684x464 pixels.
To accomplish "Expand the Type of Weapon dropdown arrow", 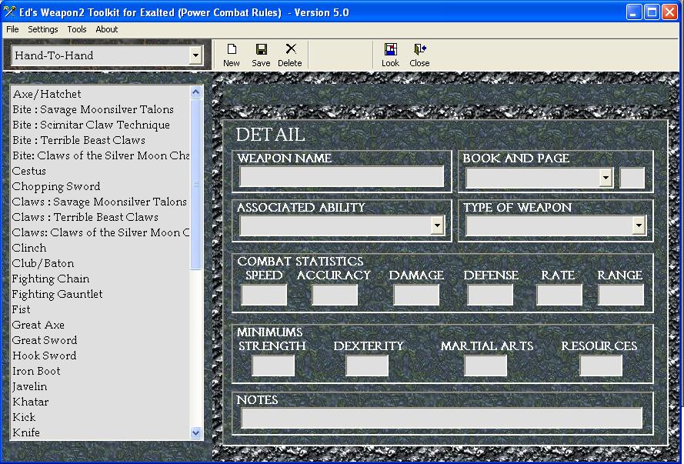I will tap(639, 225).
